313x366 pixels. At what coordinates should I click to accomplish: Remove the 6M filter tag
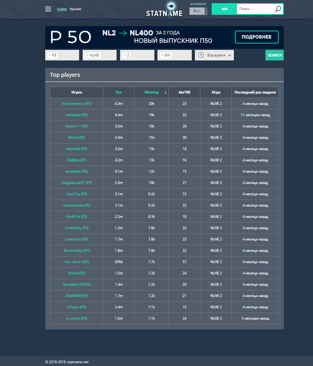(x=163, y=55)
